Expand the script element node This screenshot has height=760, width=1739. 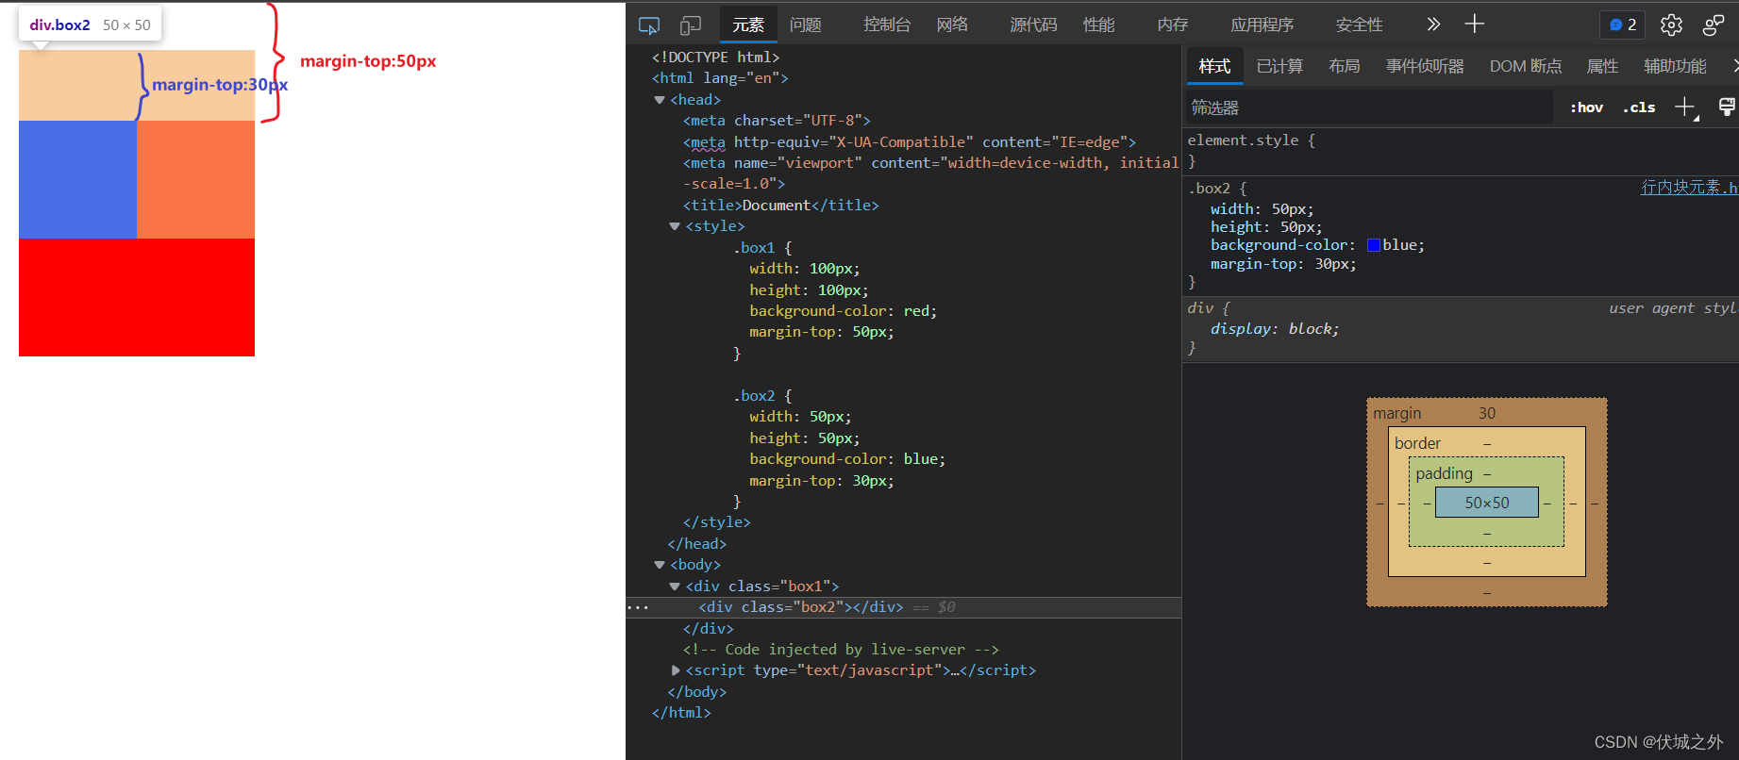point(676,670)
